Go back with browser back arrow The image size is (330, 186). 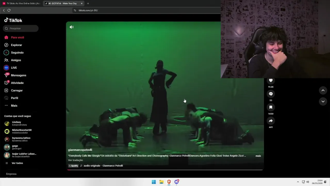4,10
